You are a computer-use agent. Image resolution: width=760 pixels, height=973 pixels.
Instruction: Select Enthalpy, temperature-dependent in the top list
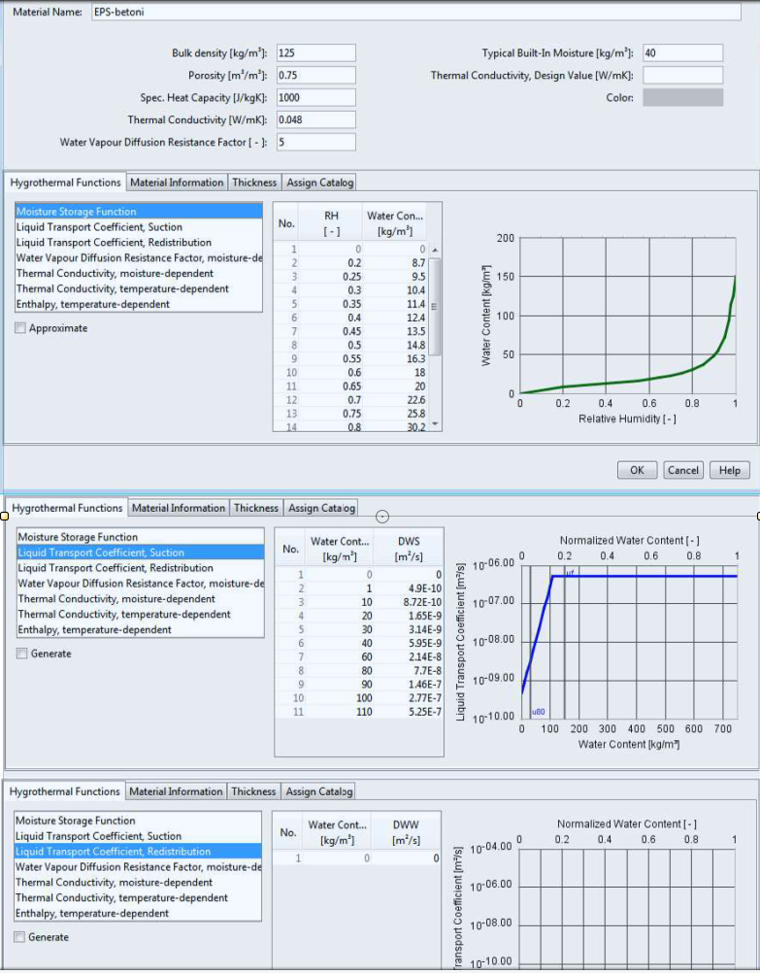pyautogui.click(x=93, y=305)
